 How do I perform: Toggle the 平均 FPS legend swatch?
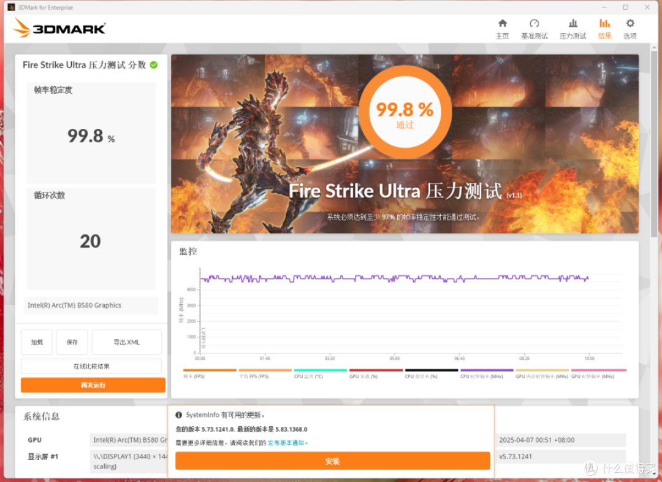(265, 370)
